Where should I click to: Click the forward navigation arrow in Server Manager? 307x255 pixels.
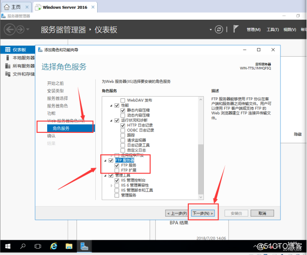(x=20, y=29)
